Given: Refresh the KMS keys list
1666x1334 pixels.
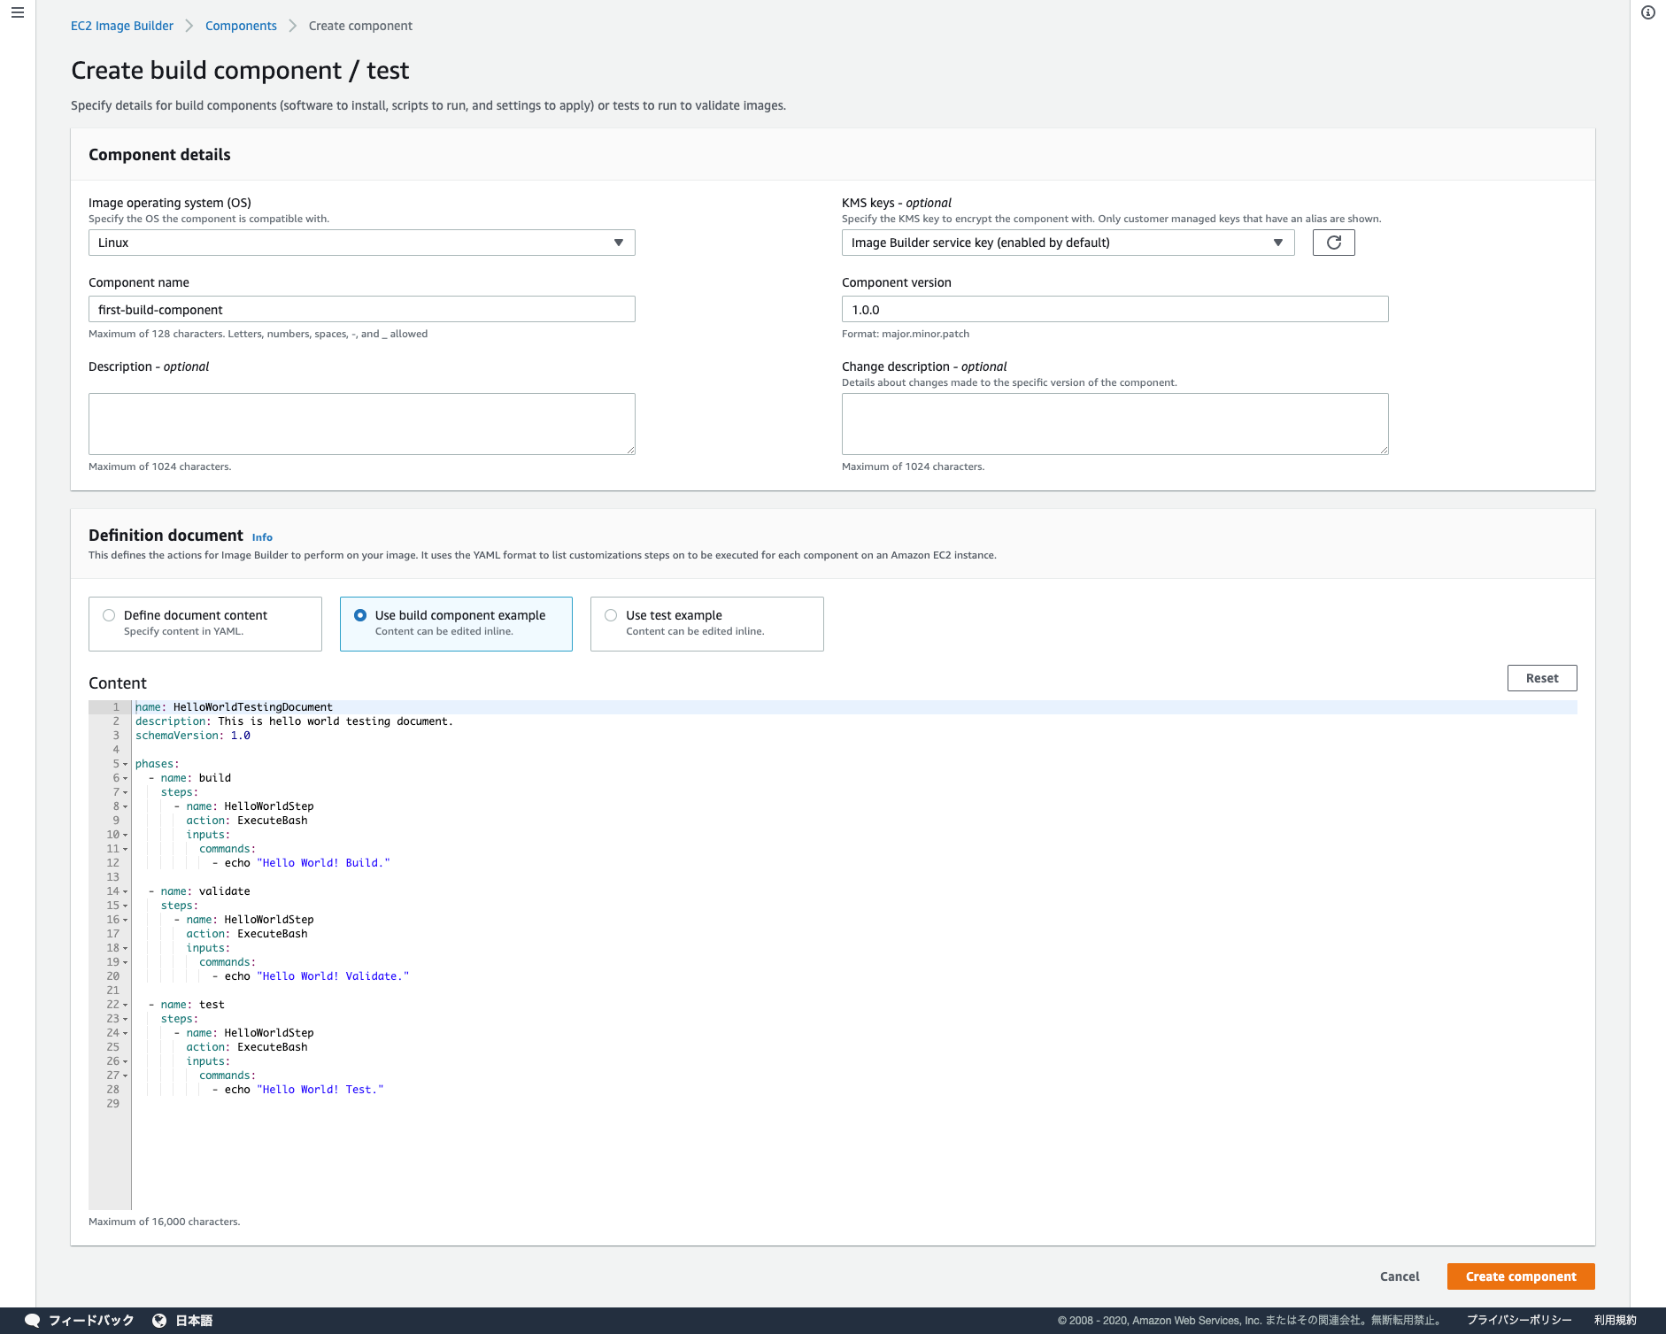Looking at the screenshot, I should [1332, 242].
